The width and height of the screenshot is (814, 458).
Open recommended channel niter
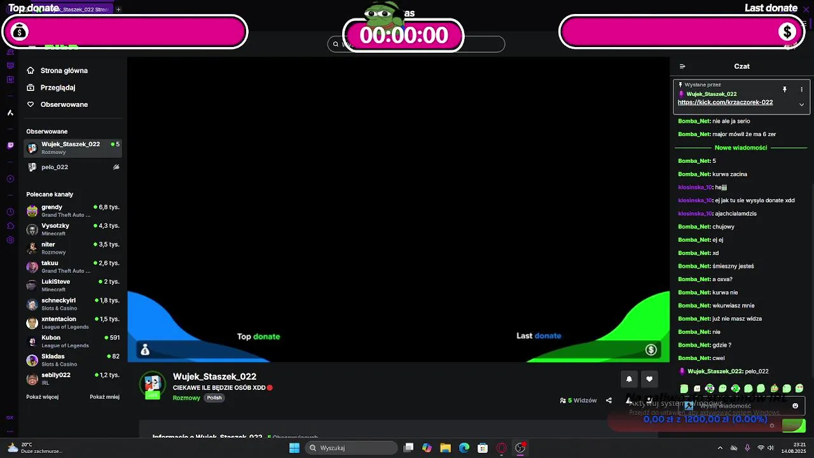click(x=73, y=247)
